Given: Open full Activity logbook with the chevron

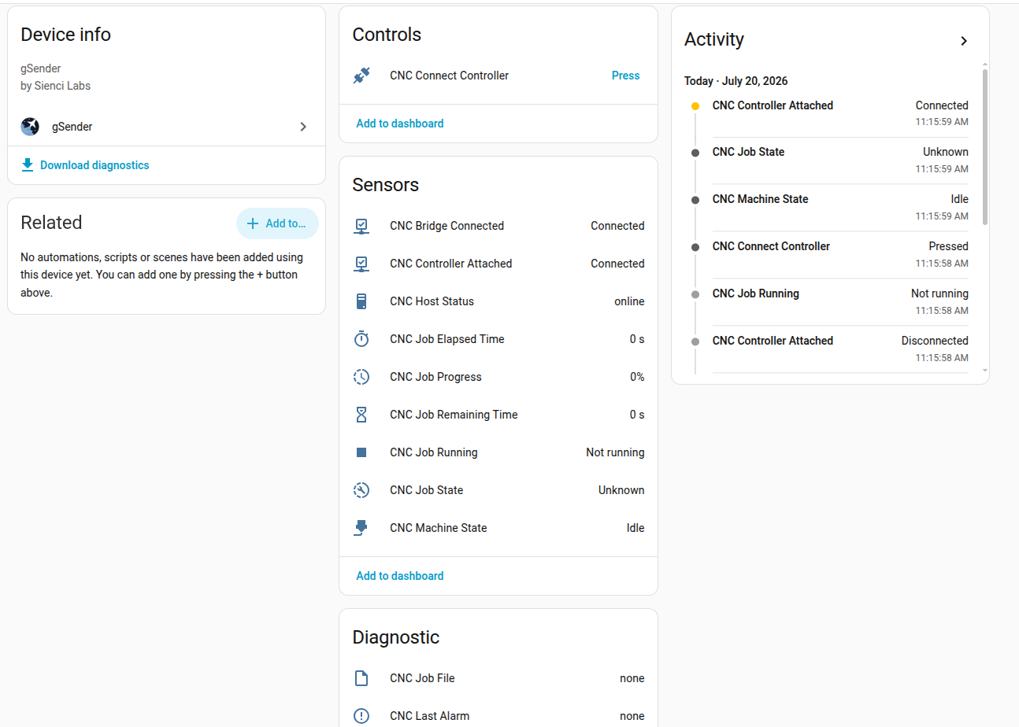Looking at the screenshot, I should 964,41.
